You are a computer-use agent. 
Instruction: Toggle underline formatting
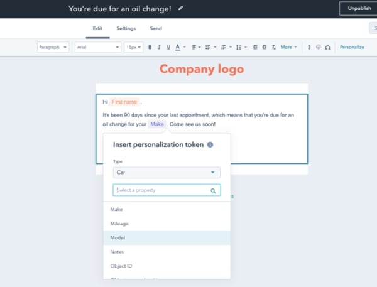coord(168,47)
